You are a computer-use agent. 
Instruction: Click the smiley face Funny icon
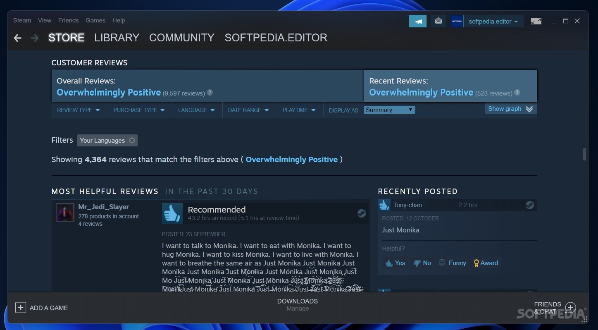tap(442, 263)
